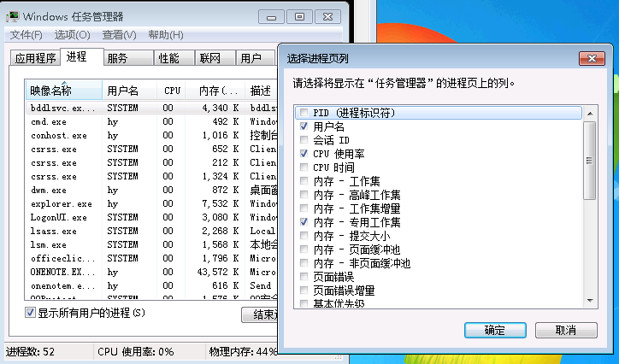Select the explorer.exe process row

tap(151, 204)
